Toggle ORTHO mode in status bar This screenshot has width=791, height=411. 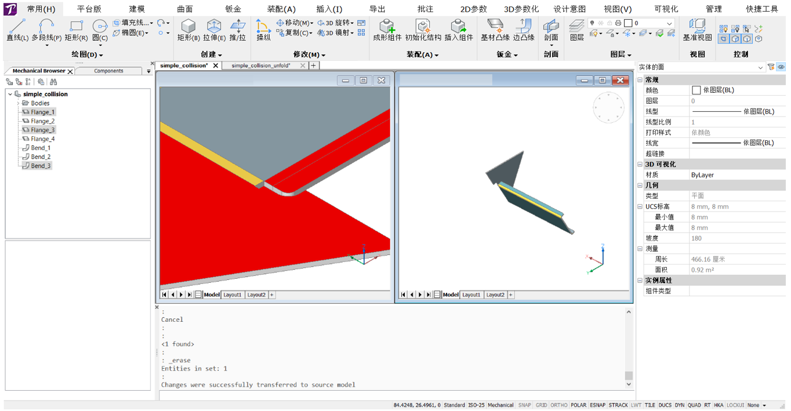pos(559,405)
